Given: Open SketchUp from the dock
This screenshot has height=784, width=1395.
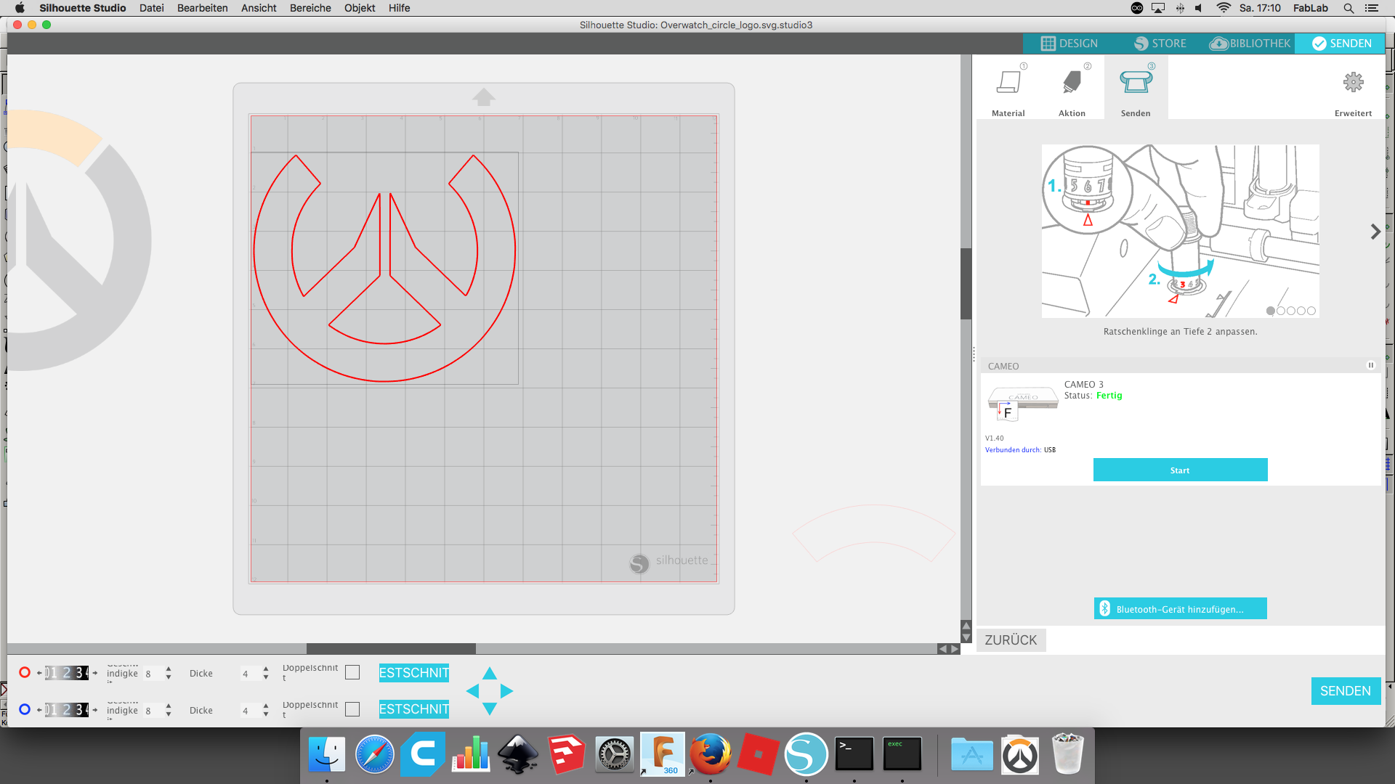Looking at the screenshot, I should point(567,755).
